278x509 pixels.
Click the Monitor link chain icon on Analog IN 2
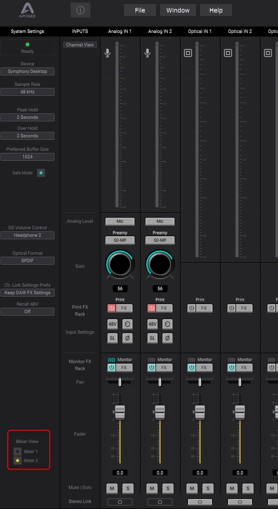[151, 360]
